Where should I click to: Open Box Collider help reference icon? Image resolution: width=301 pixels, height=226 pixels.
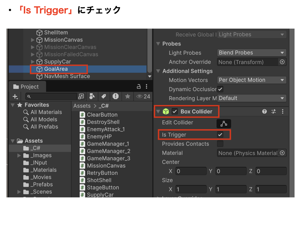tap(265, 112)
